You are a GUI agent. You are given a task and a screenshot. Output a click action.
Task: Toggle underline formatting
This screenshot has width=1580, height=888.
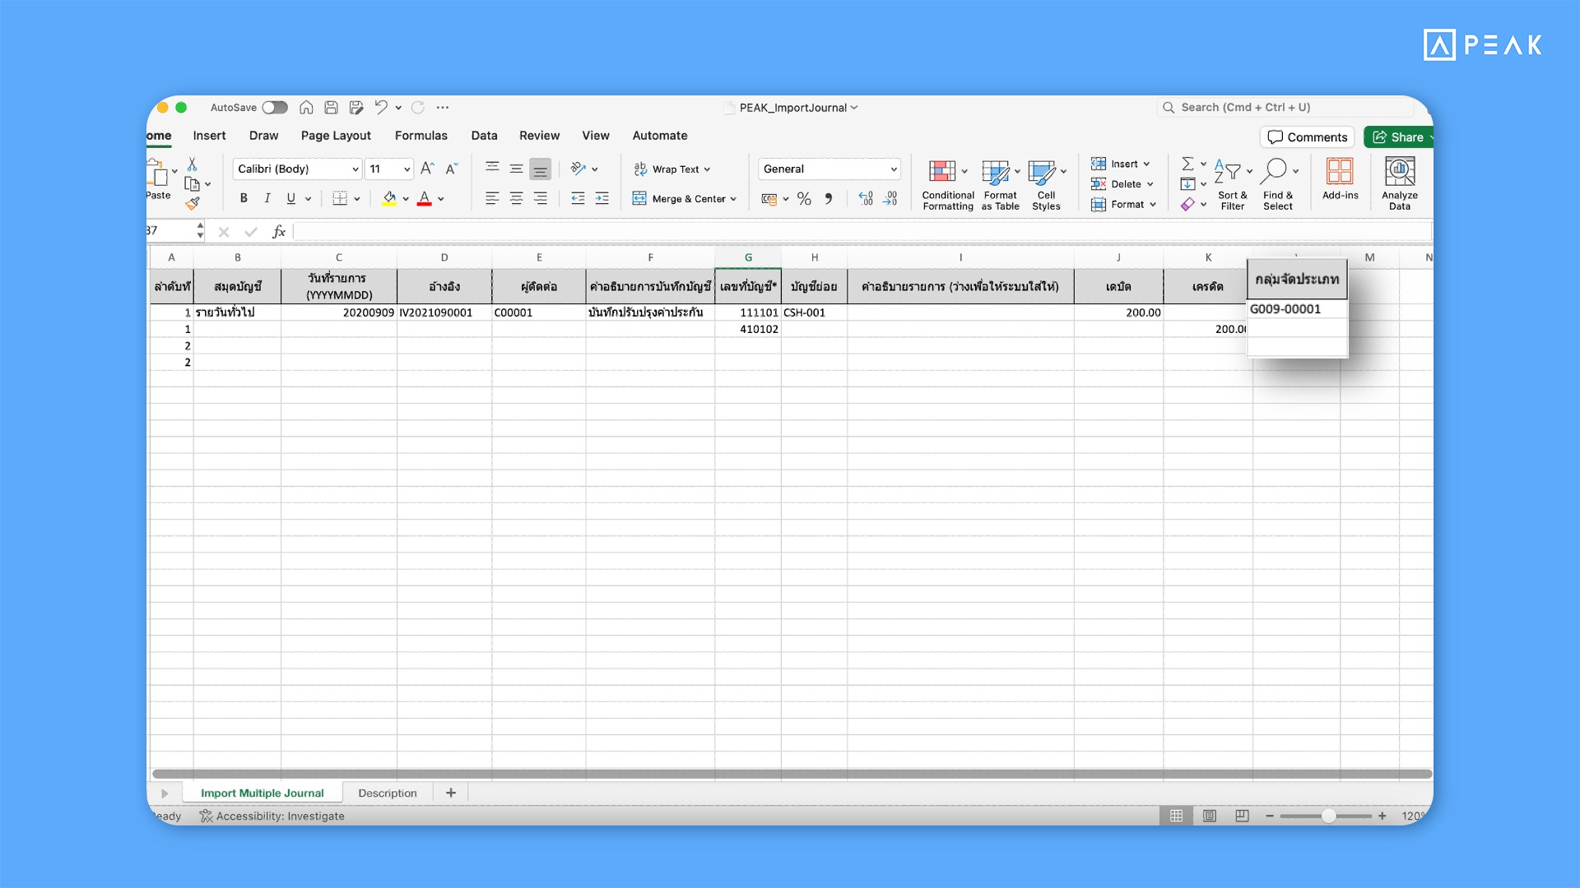(290, 198)
